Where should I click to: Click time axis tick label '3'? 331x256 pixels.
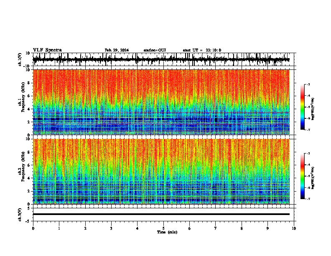tap(111, 228)
